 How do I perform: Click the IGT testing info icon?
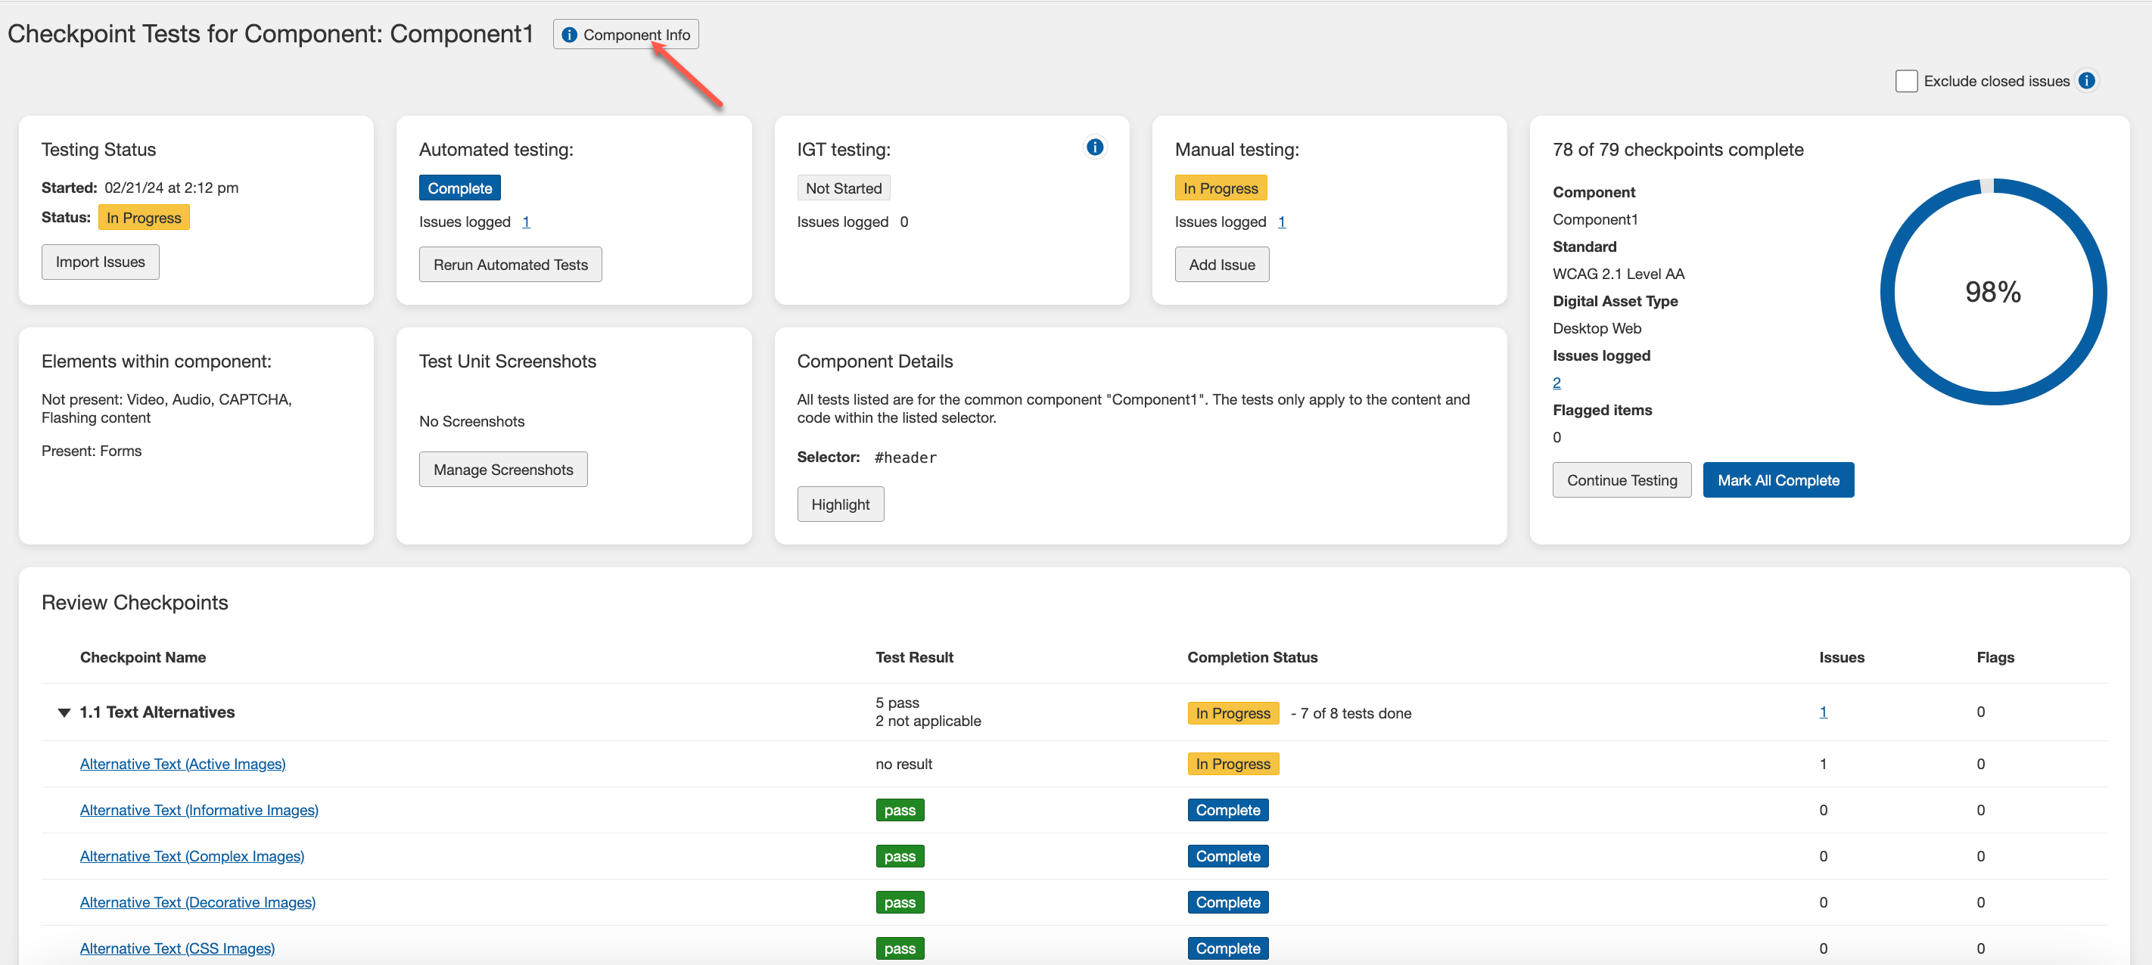coord(1094,147)
